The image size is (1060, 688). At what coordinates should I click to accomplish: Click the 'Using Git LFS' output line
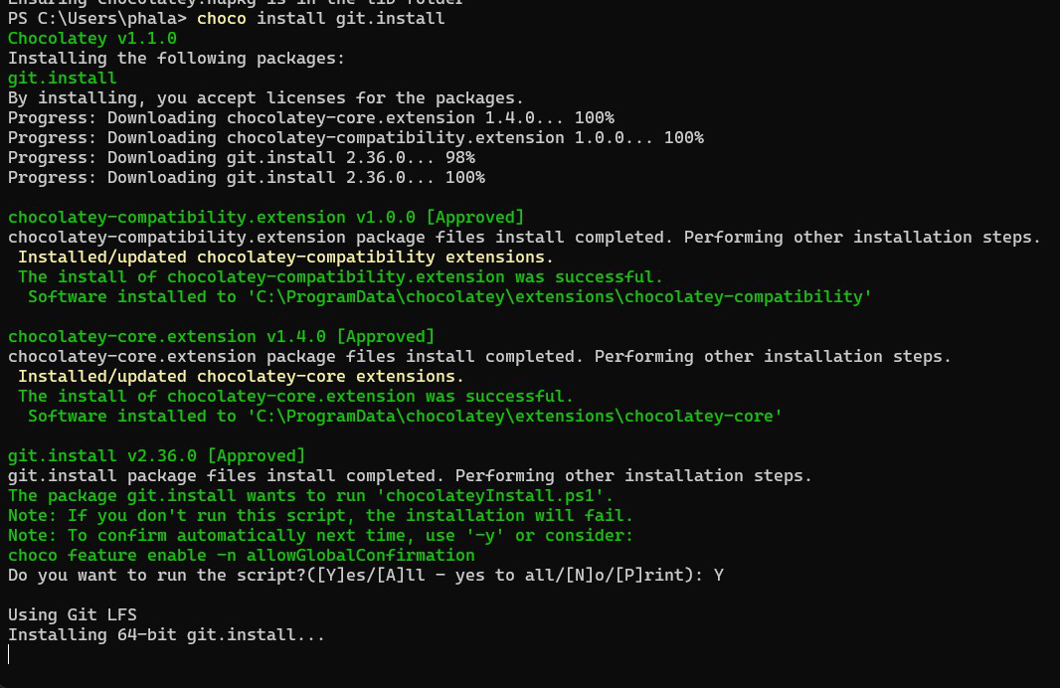click(67, 614)
